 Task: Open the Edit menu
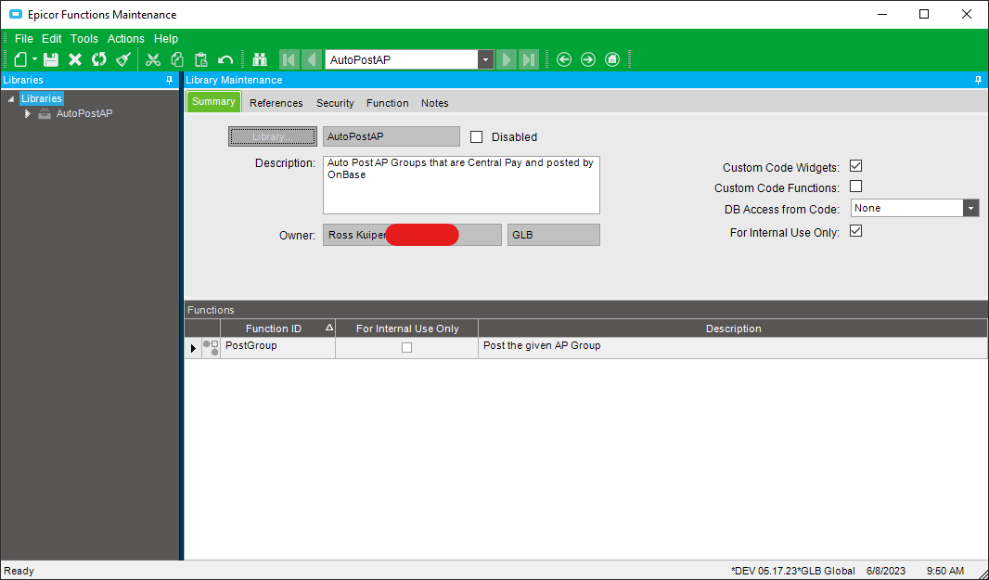(x=52, y=38)
